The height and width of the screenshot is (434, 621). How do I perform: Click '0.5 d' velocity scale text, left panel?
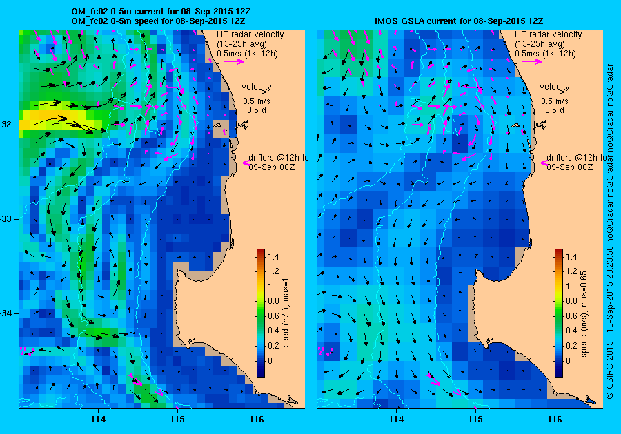[257, 110]
